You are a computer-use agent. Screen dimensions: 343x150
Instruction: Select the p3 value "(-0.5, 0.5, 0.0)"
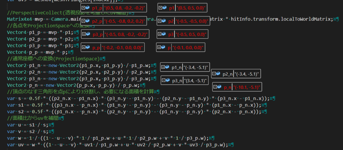coord(191,35)
